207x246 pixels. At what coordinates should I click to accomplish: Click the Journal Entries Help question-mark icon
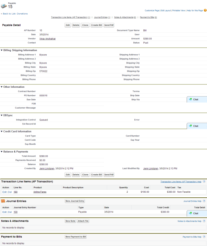[x=204, y=201]
